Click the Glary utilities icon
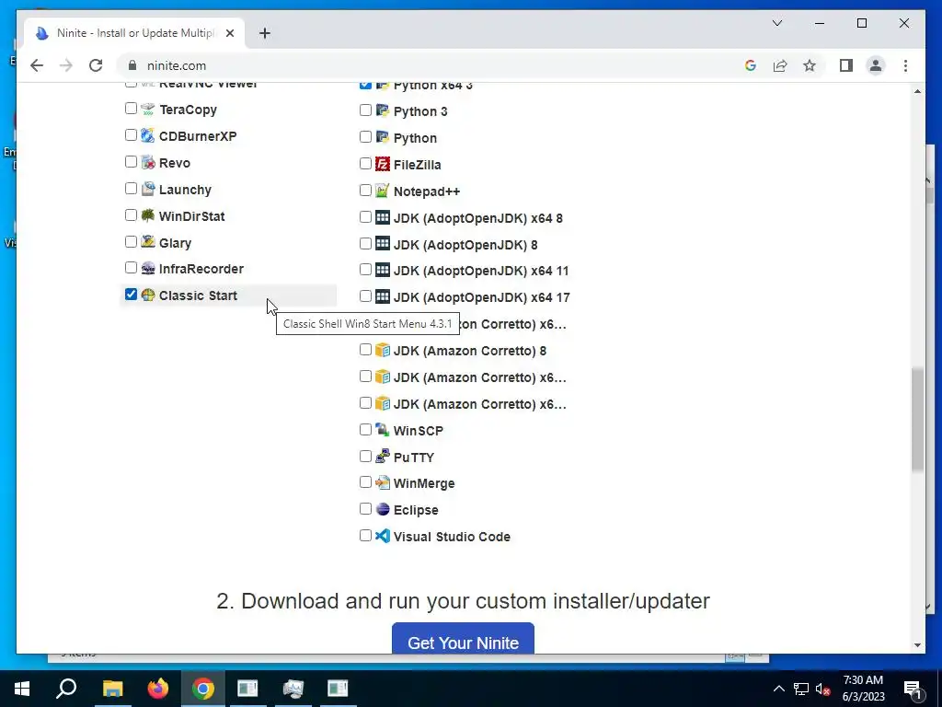 point(148,242)
